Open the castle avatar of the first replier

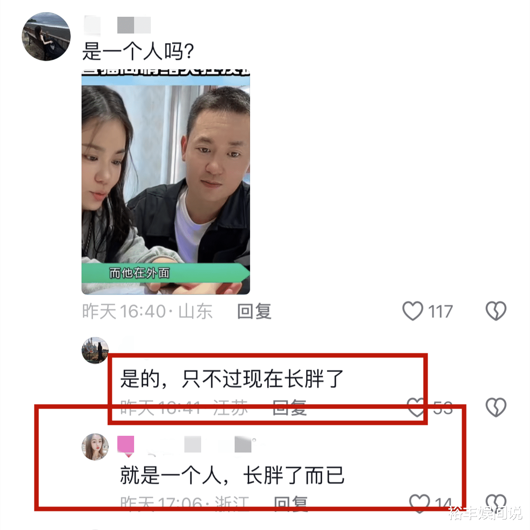coord(95,350)
